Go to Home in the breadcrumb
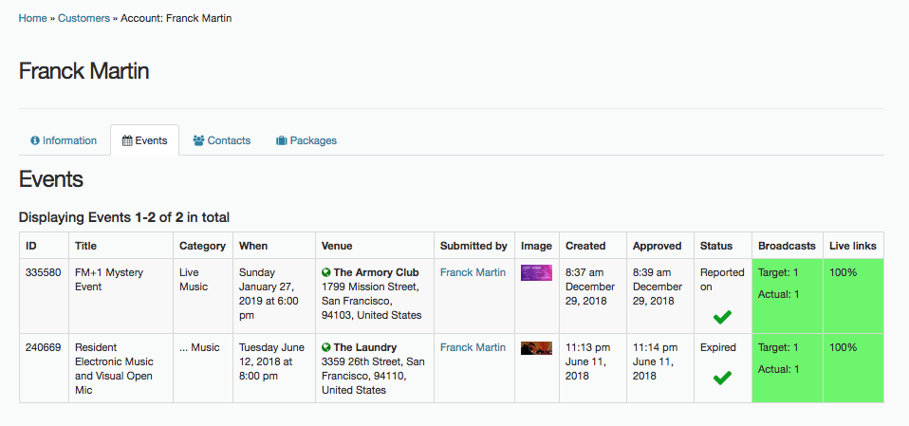The image size is (909, 426). pyautogui.click(x=32, y=18)
